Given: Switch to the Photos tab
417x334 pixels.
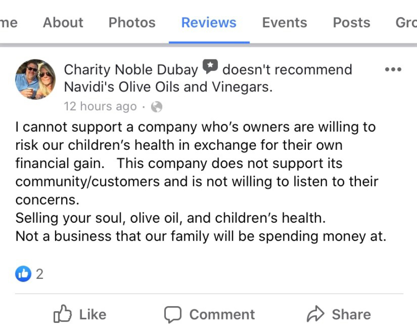Looking at the screenshot, I should pyautogui.click(x=132, y=22).
